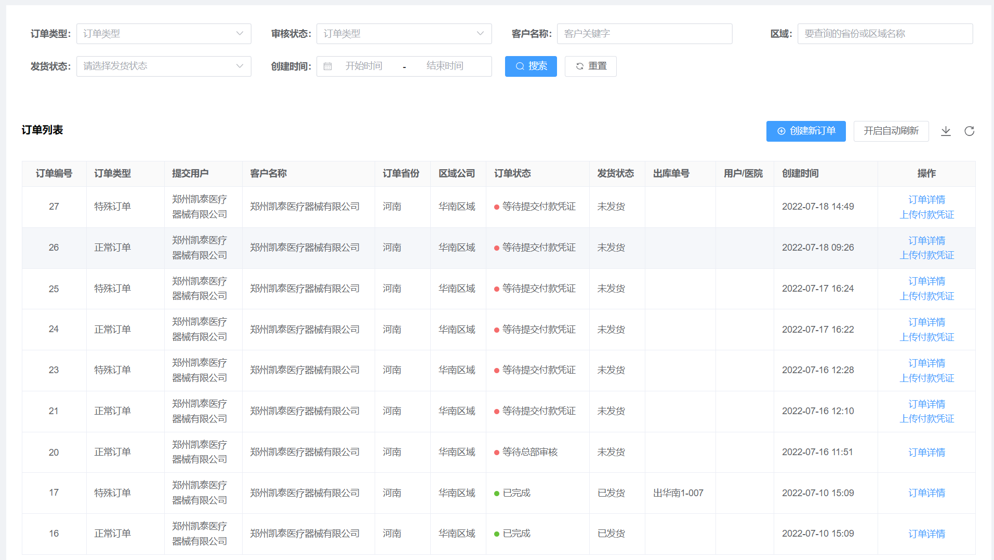Click the blue 搜索 button
Screen dimensions: 994x560
coord(531,66)
